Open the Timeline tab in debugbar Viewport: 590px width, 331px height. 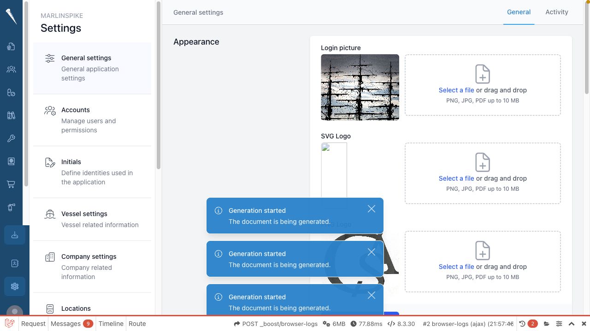point(111,324)
